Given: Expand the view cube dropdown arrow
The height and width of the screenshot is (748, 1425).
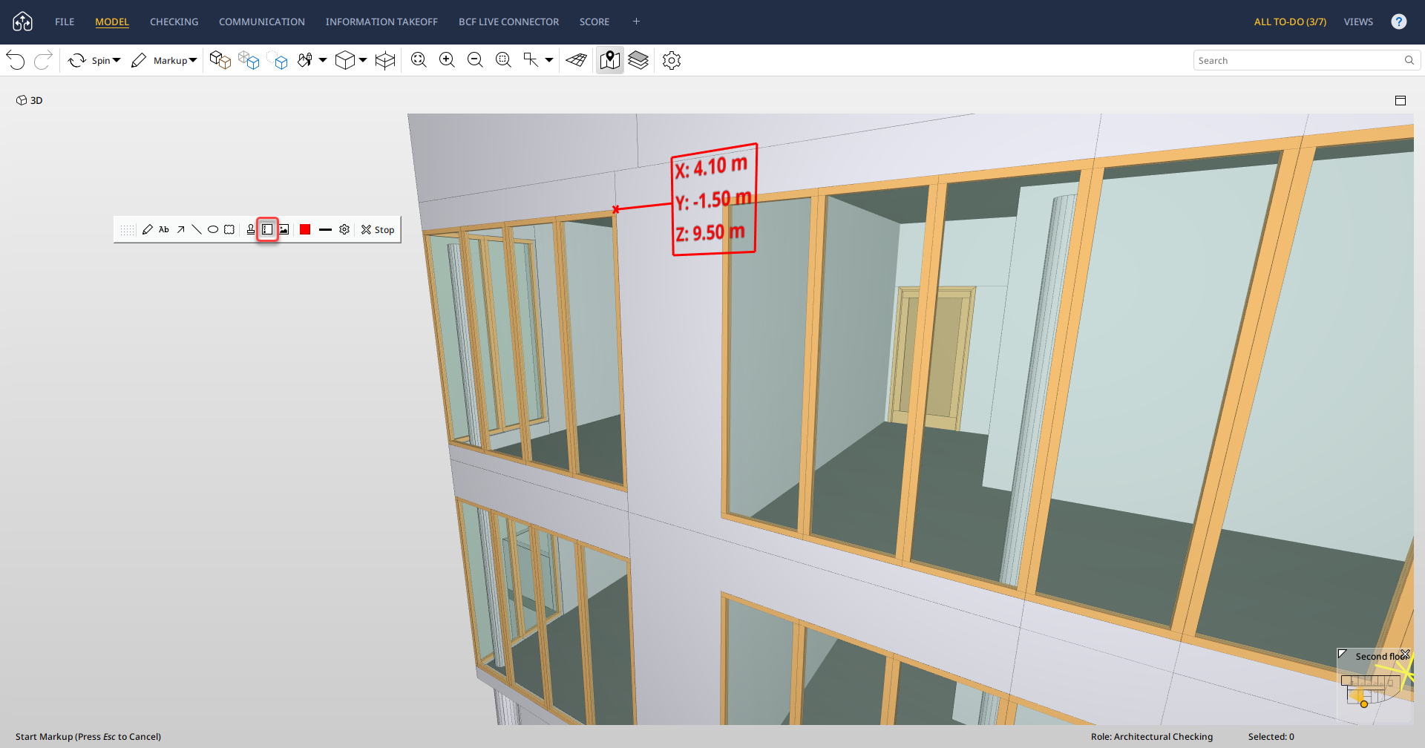Looking at the screenshot, I should pos(363,61).
